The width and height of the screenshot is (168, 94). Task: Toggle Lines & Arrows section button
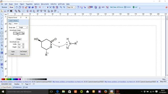(x=13, y=21)
